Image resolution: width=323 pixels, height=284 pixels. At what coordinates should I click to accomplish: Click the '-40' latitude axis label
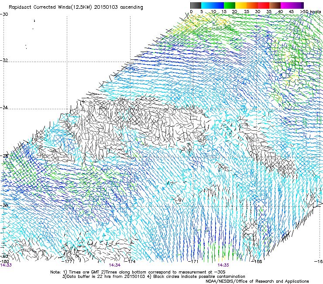tap(4, 256)
